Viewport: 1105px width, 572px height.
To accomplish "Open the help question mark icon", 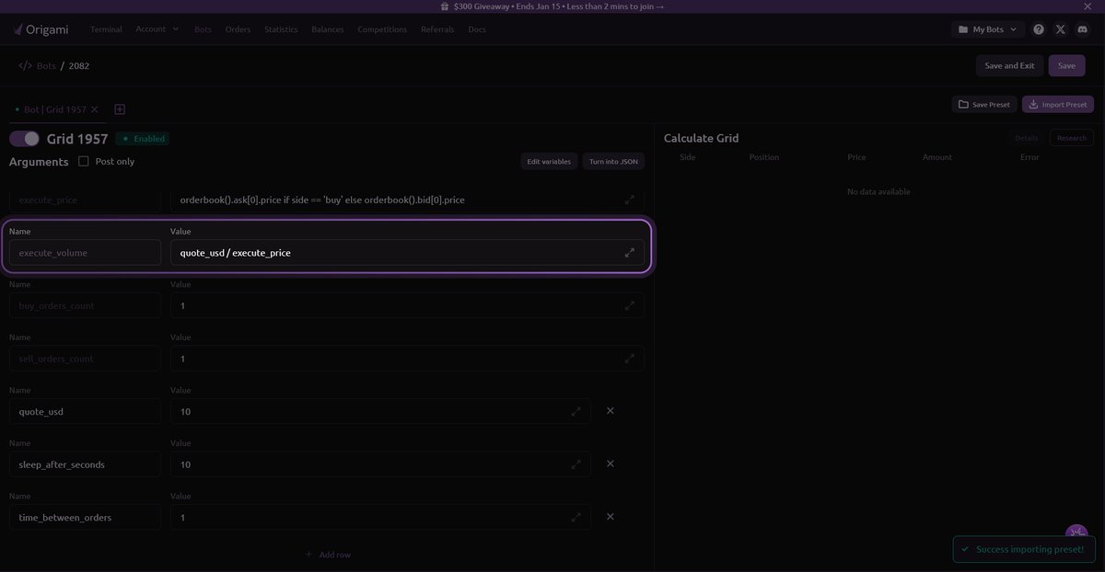I will [x=1039, y=29].
